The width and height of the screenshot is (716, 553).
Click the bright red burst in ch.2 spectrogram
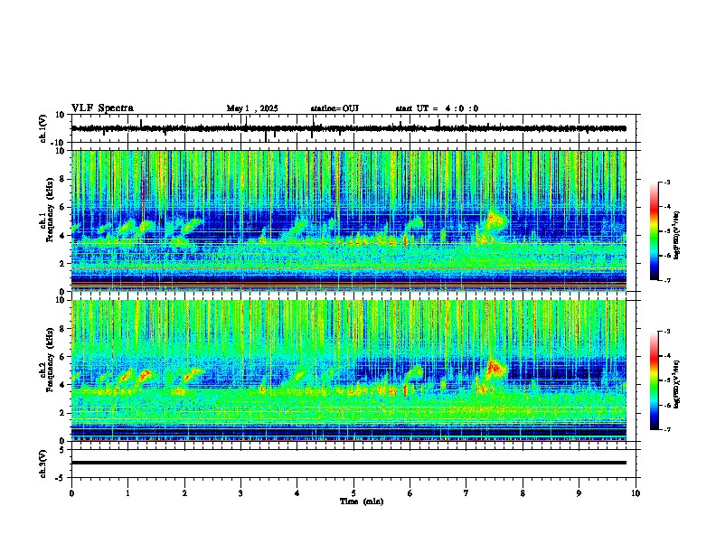point(495,368)
